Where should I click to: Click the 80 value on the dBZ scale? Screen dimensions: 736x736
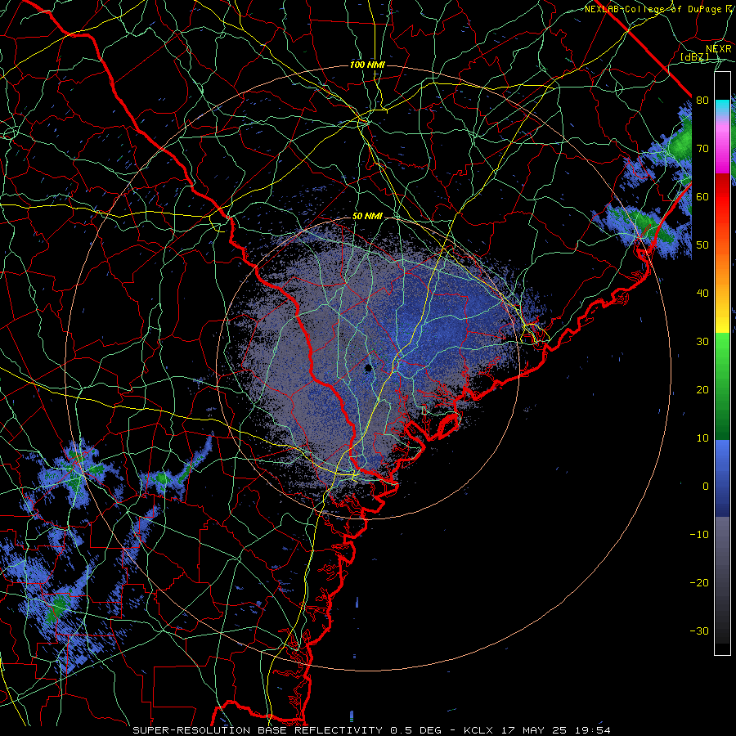click(702, 101)
